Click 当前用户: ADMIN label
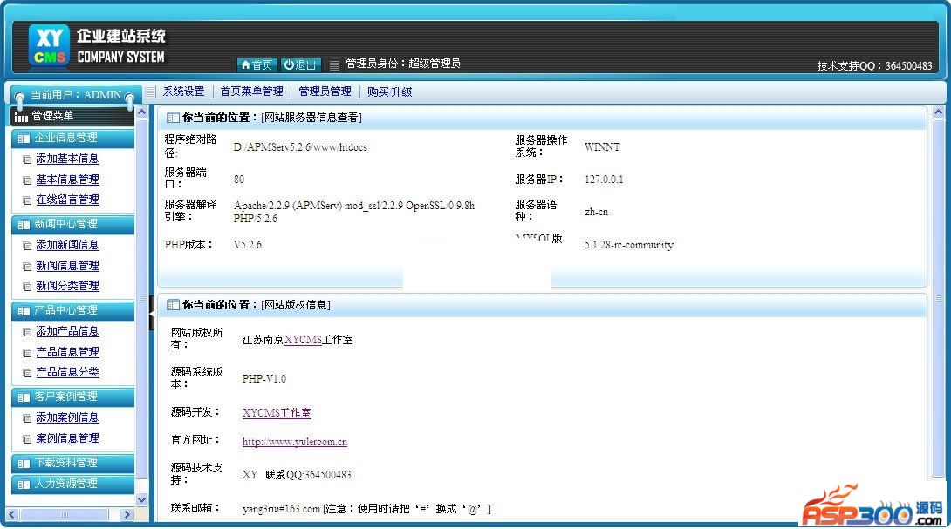951x529 pixels. [76, 95]
